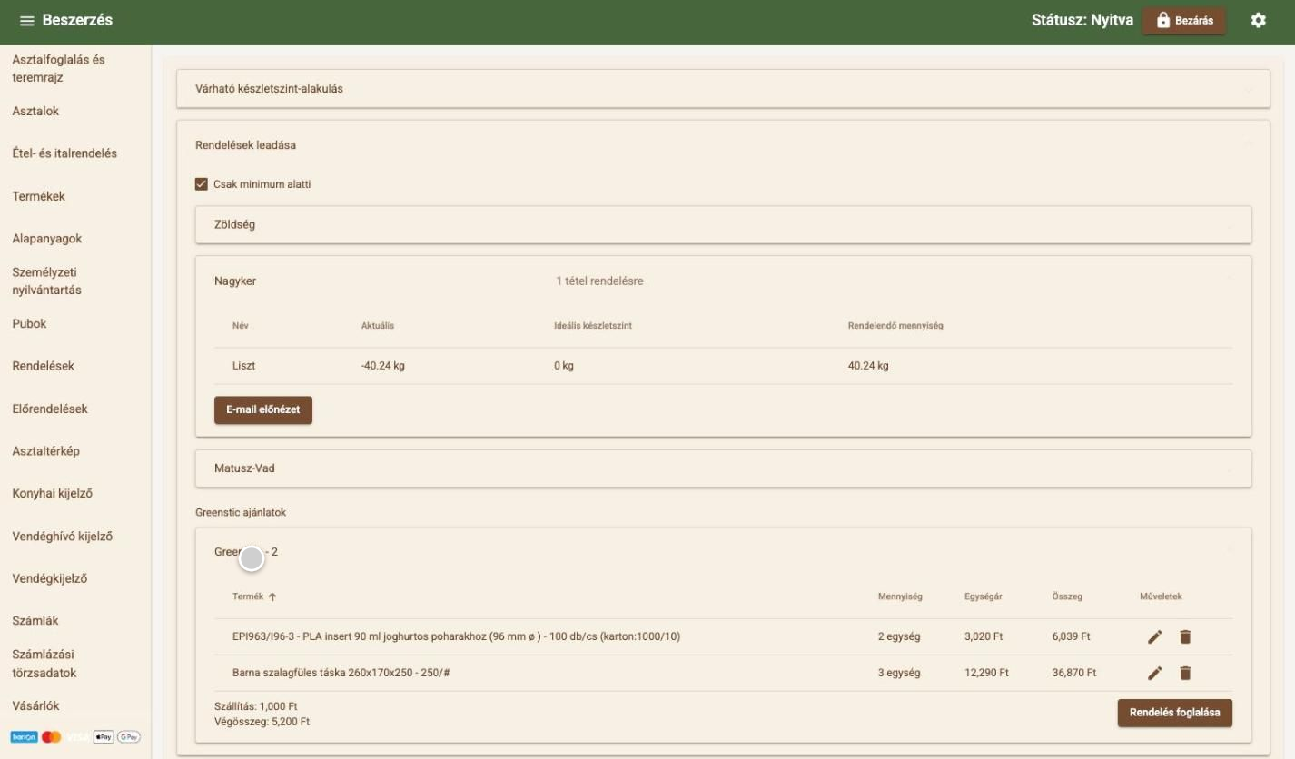Open Vendéghívó kijelző
Viewport: 1295px width, 759px height.
[x=63, y=537]
